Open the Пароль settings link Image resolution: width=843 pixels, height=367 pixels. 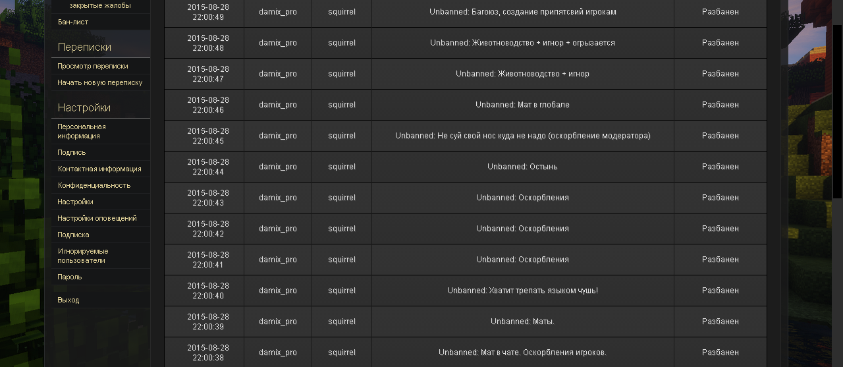[x=70, y=277]
